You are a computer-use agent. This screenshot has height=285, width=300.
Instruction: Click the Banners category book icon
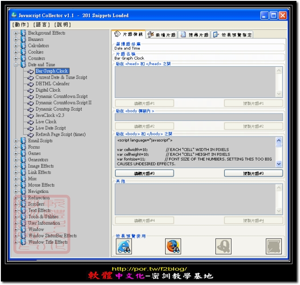(23, 39)
